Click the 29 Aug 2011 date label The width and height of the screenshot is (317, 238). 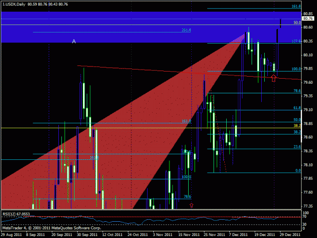coord(11,234)
